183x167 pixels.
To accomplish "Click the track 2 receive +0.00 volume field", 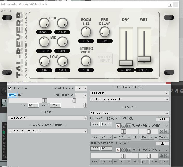I will (x=95, y=124).
